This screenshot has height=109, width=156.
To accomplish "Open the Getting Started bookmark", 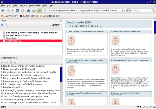I will click(x=29, y=16).
